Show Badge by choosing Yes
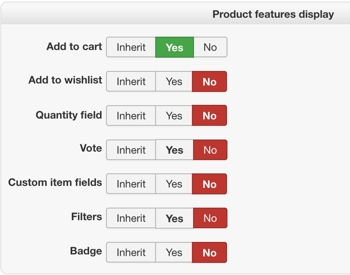 pyautogui.click(x=174, y=252)
